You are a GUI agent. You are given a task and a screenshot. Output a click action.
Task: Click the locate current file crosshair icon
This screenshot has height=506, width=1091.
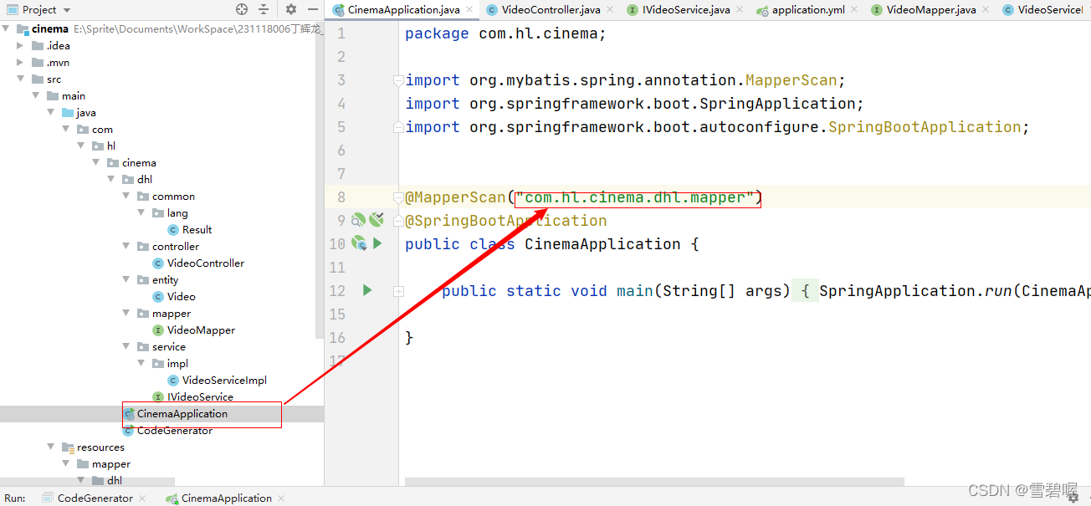pos(242,9)
